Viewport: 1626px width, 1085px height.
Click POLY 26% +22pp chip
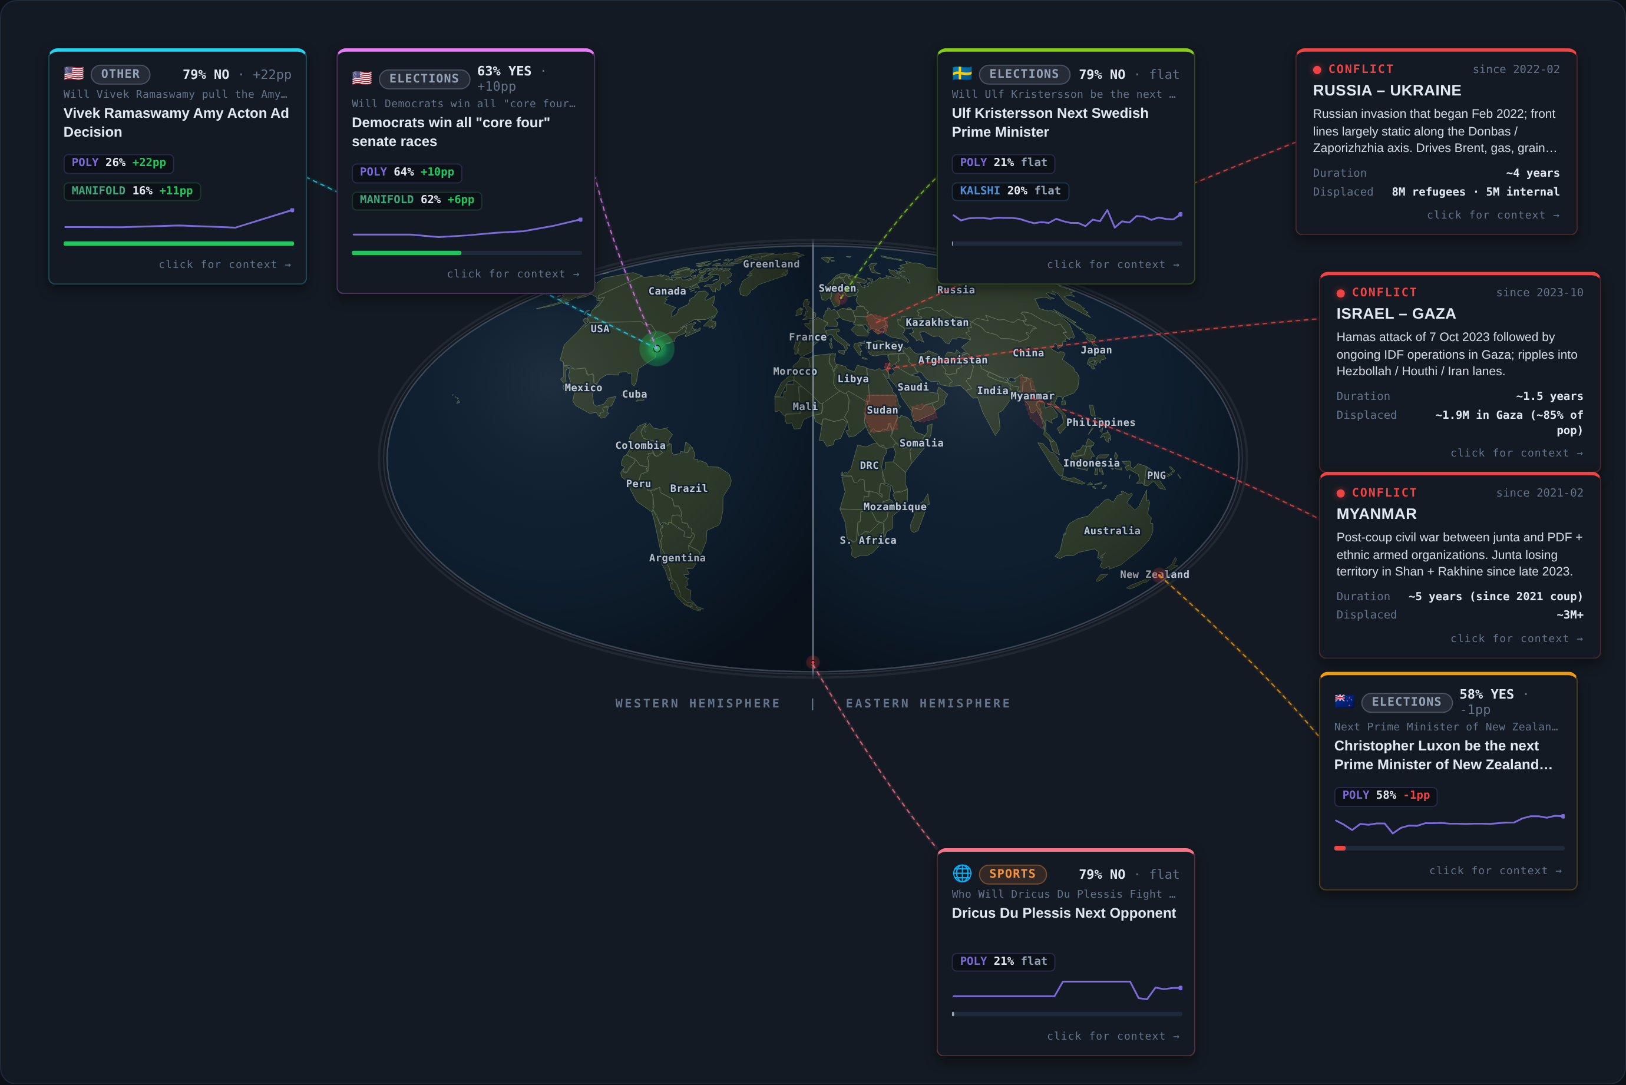click(118, 163)
